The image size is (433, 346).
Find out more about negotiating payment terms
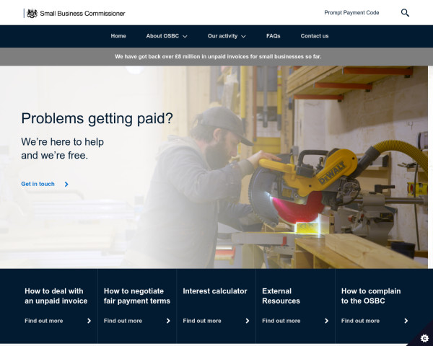click(x=123, y=321)
